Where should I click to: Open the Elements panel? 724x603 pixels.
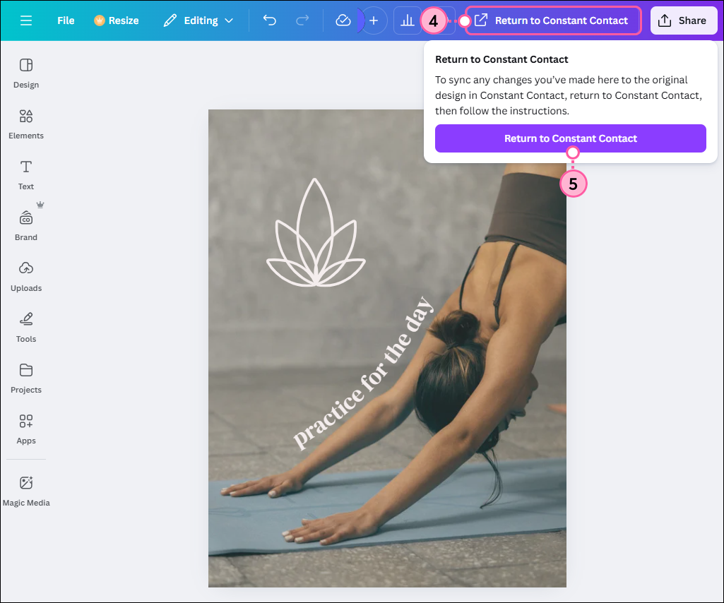pos(25,124)
